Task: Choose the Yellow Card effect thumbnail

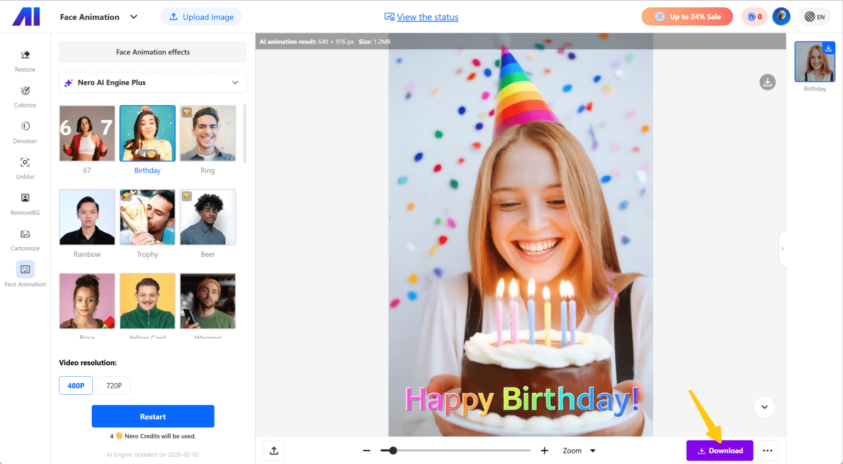Action: 148,301
